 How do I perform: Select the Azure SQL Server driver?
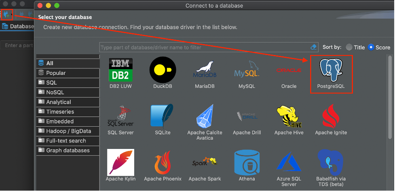pos(289,161)
